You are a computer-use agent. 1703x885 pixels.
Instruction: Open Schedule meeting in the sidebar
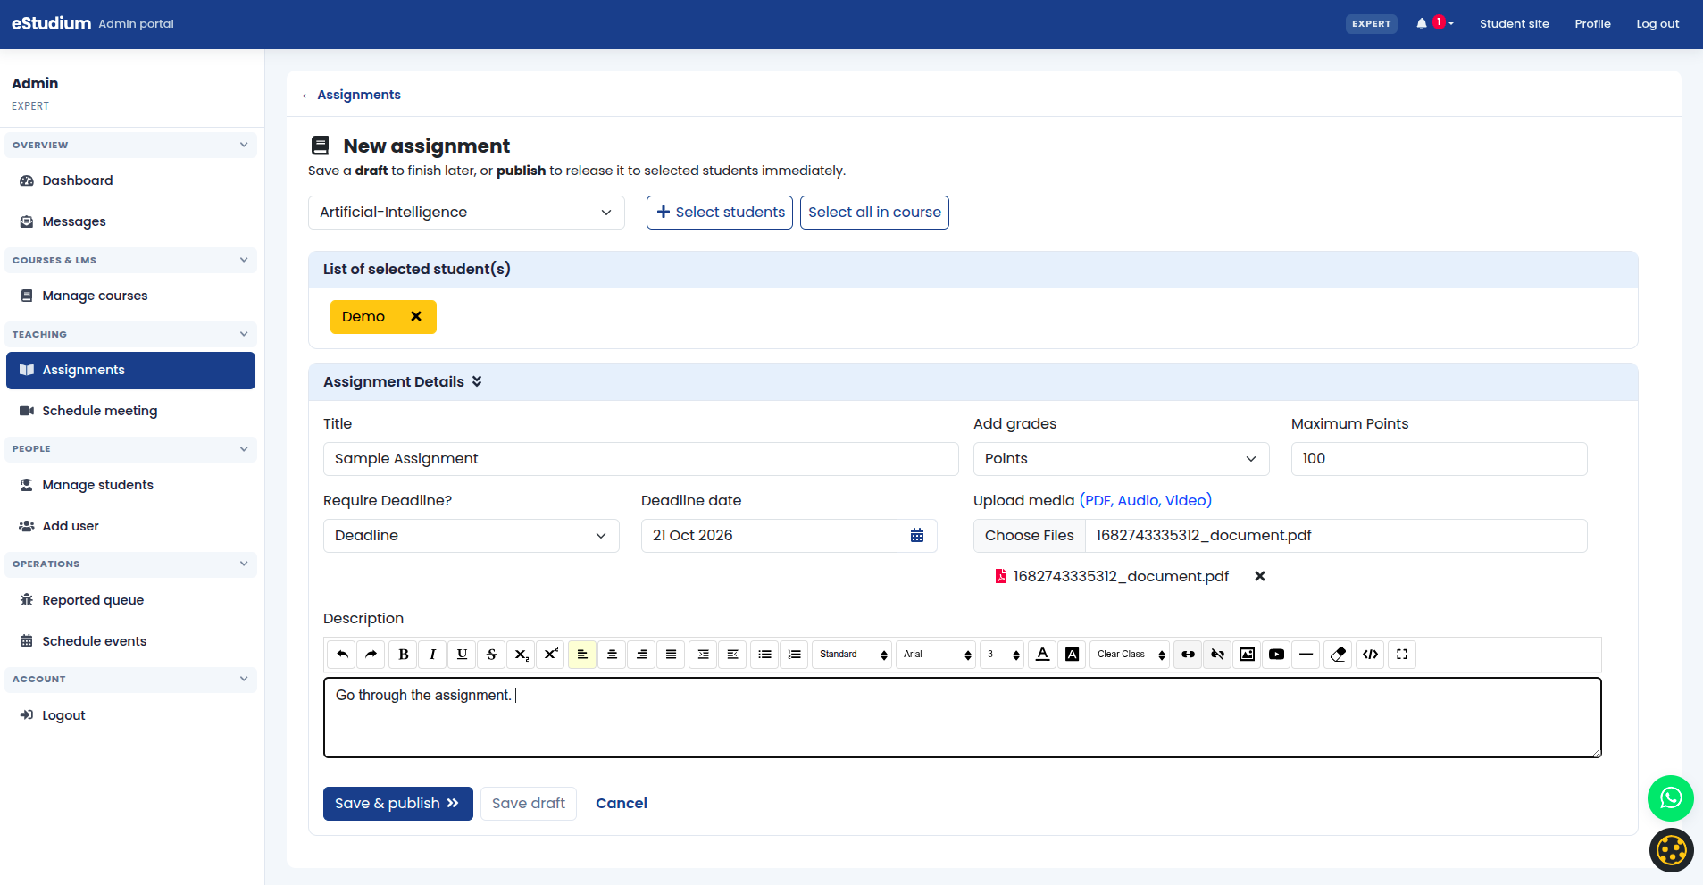[130, 411]
